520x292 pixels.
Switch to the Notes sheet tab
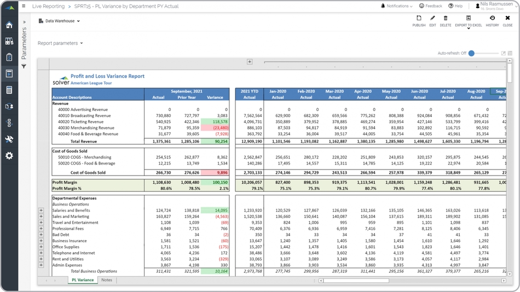coord(107,280)
